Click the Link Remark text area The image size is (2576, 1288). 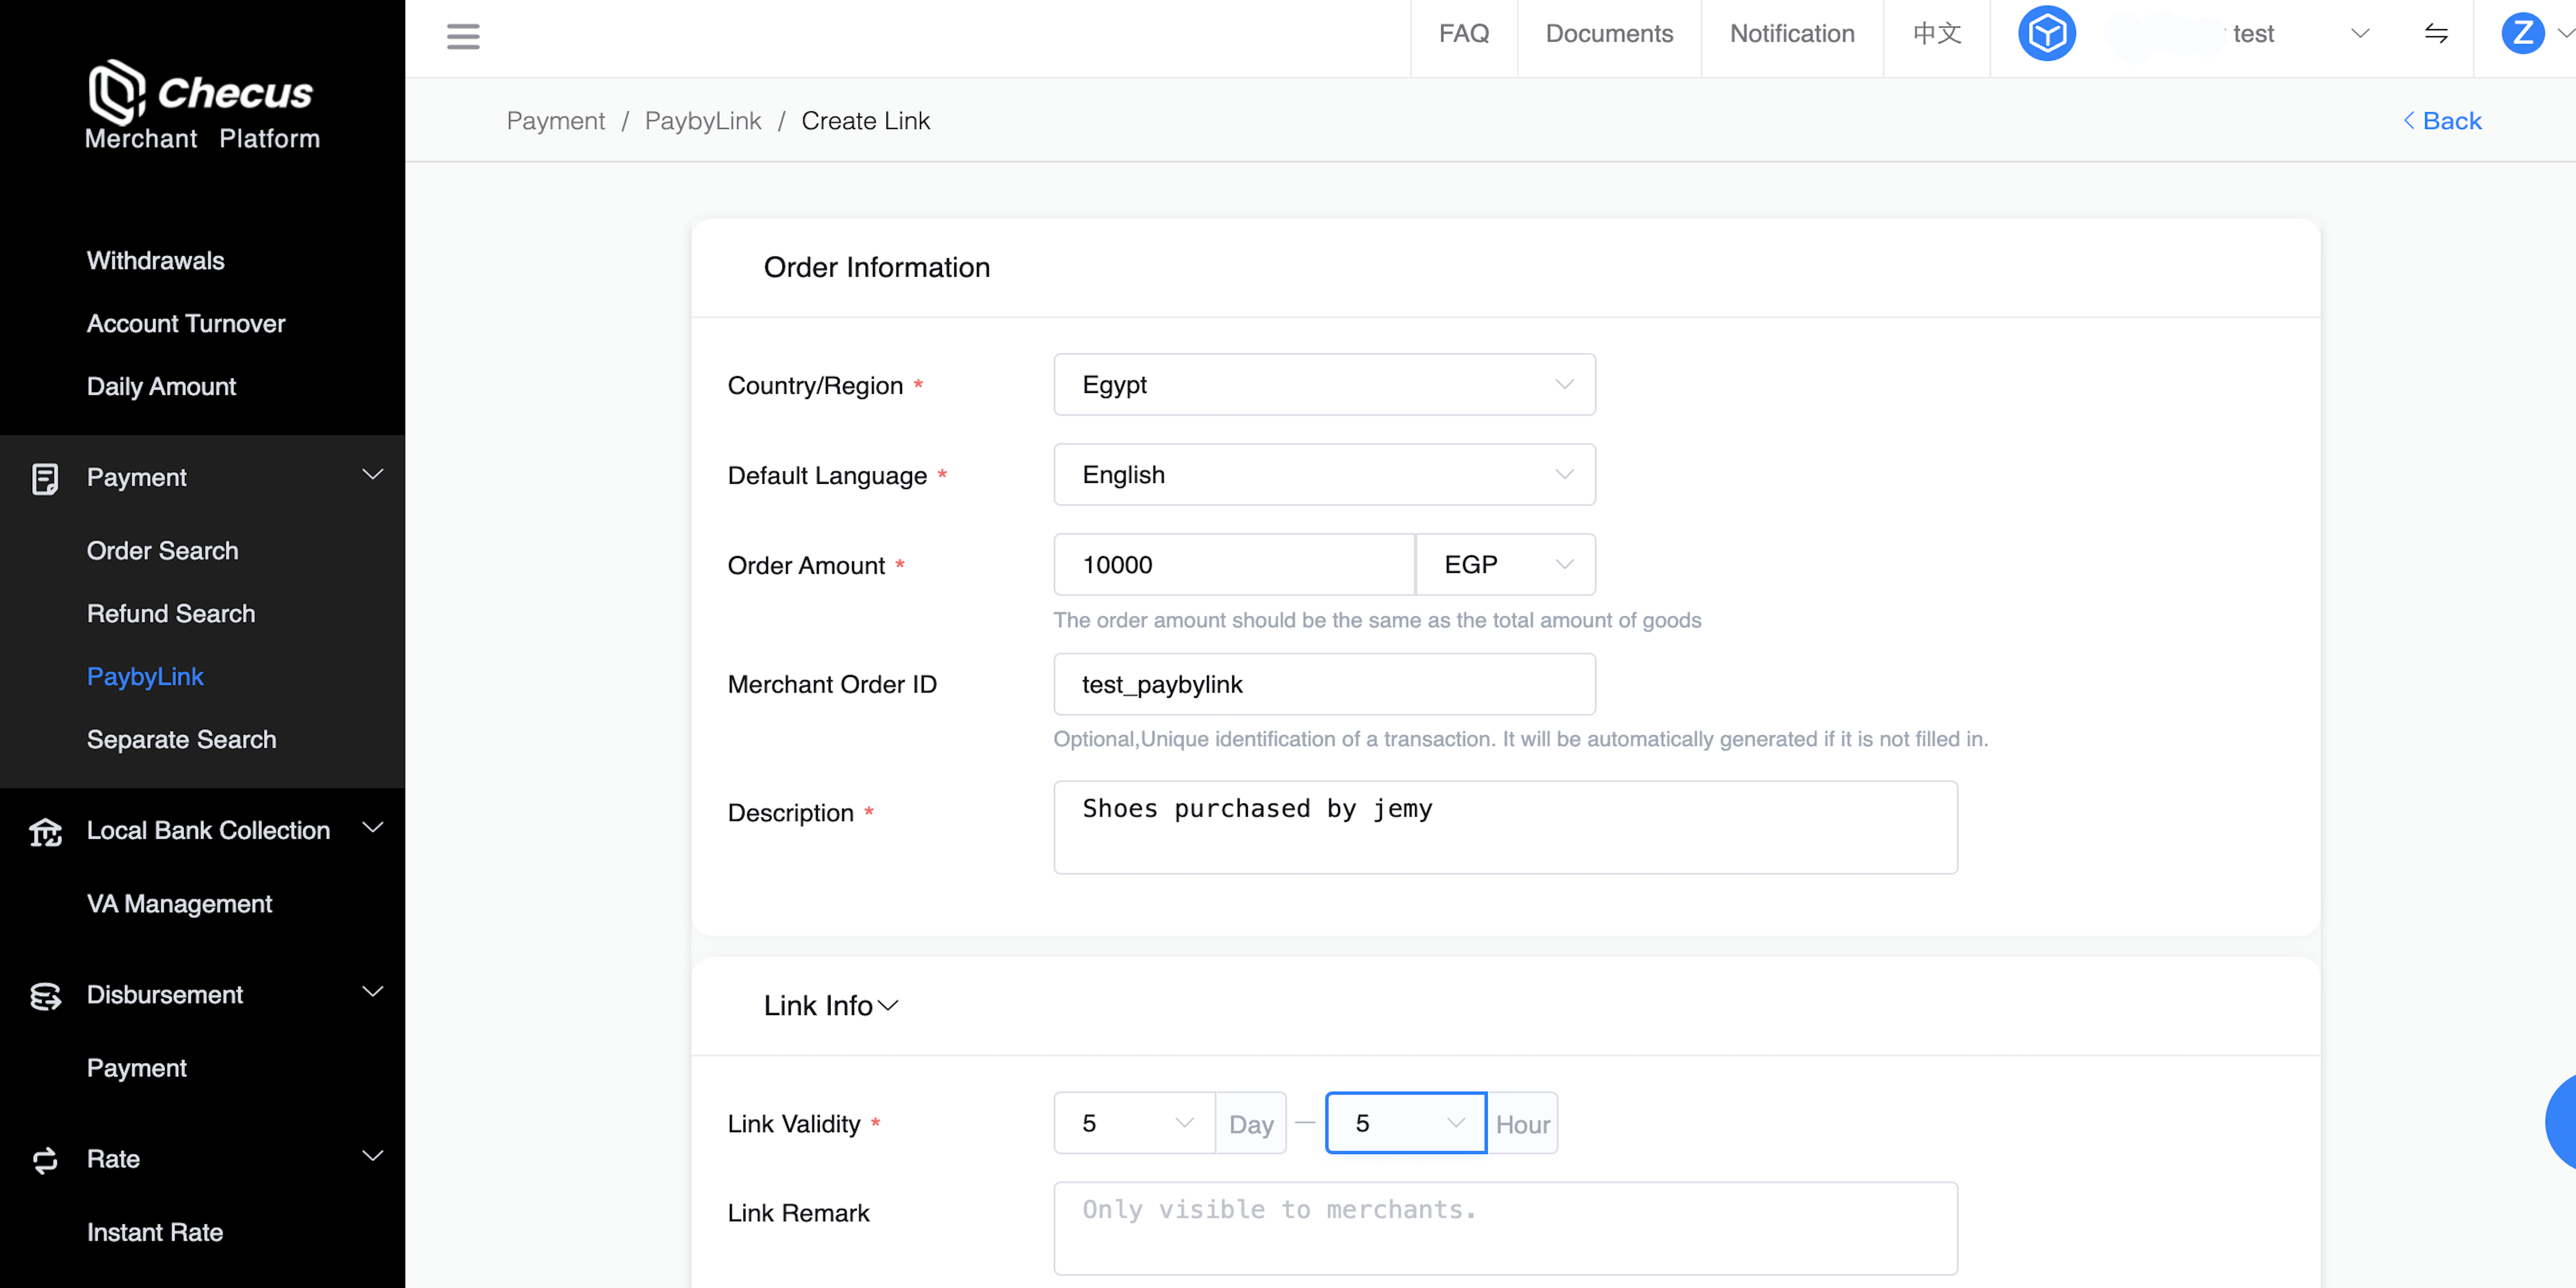point(1505,1228)
